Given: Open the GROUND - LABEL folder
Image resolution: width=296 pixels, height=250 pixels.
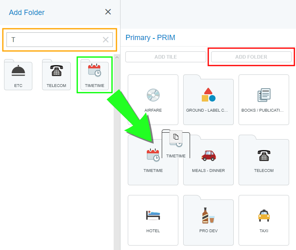Looking at the screenshot, I should coord(208,100).
